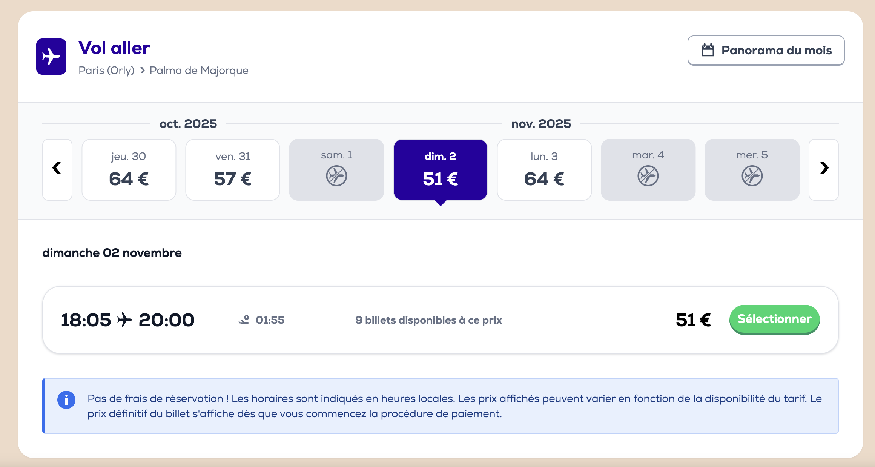Click the landing plane duration icon
This screenshot has width=875, height=467.
244,320
